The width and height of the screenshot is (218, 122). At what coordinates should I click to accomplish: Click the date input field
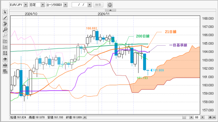click(x=80, y=5)
